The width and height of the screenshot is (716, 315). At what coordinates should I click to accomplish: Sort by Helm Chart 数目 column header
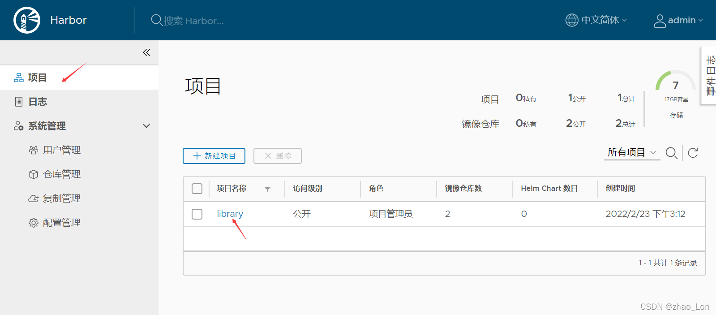pyautogui.click(x=549, y=189)
